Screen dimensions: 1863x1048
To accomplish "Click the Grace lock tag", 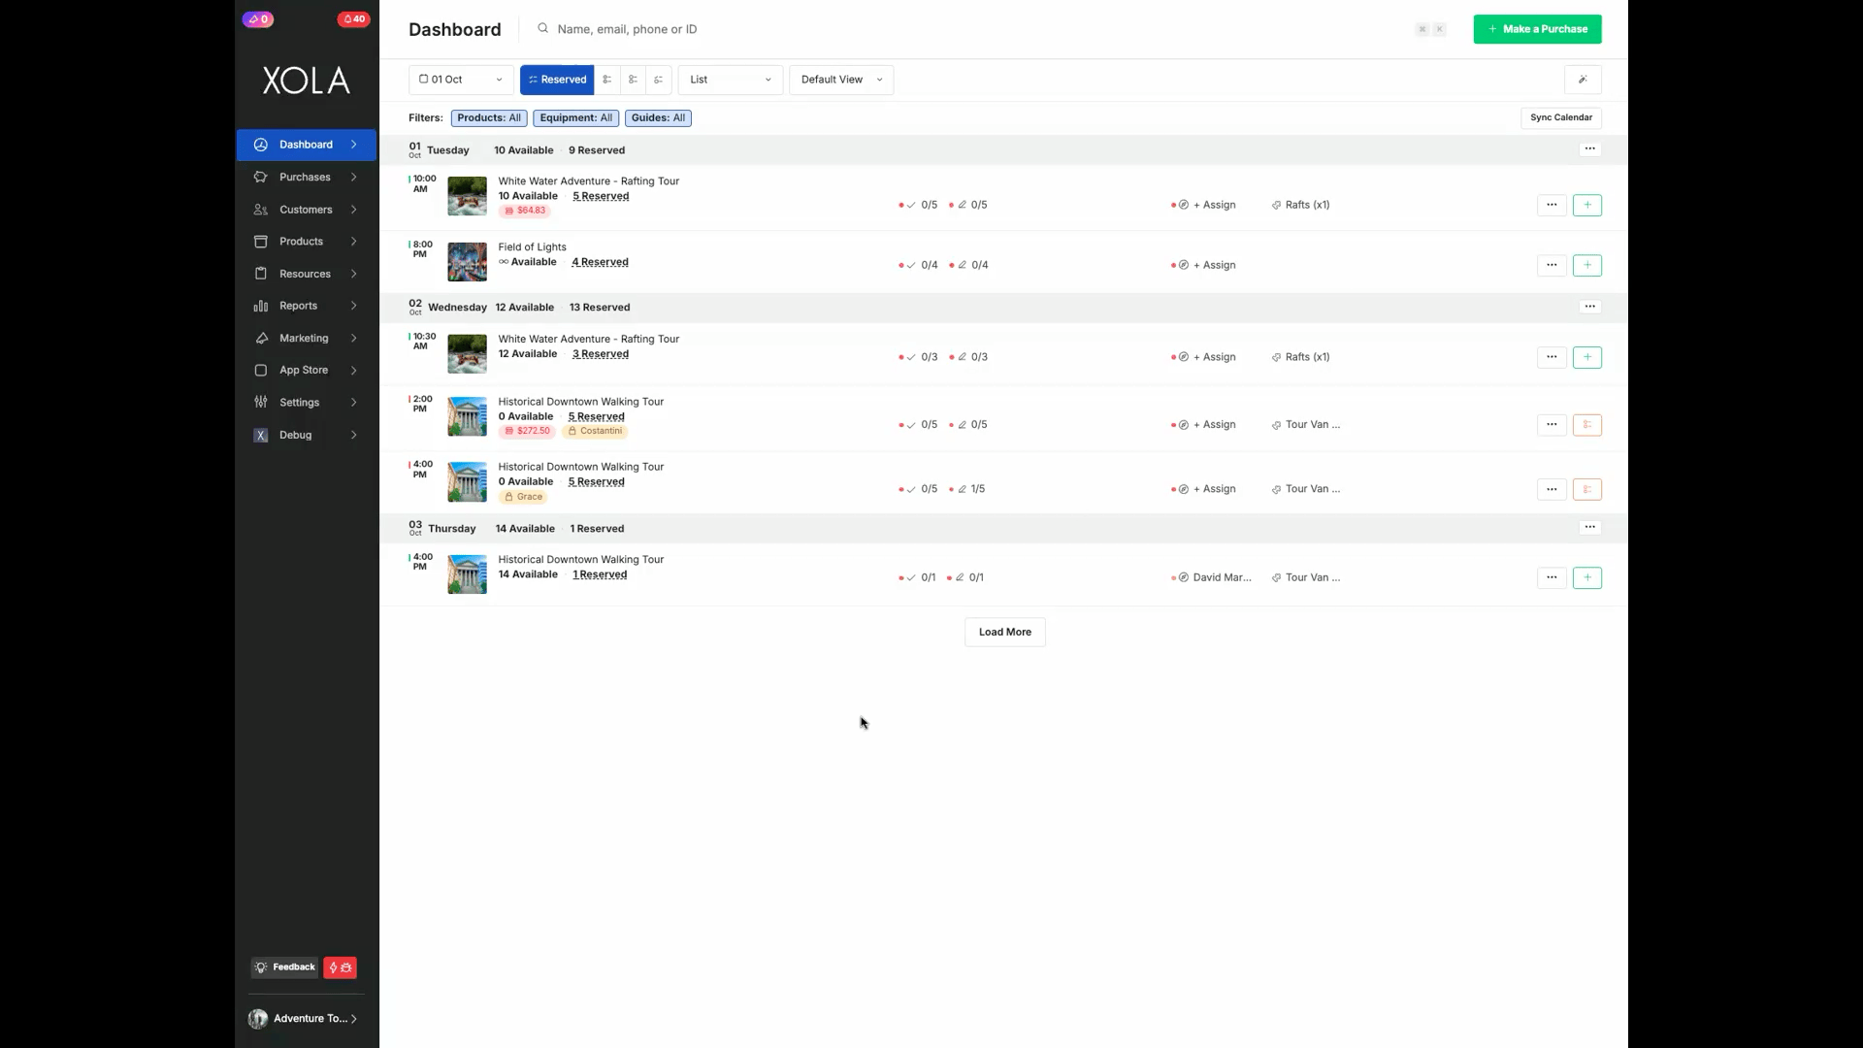I will coord(523,497).
